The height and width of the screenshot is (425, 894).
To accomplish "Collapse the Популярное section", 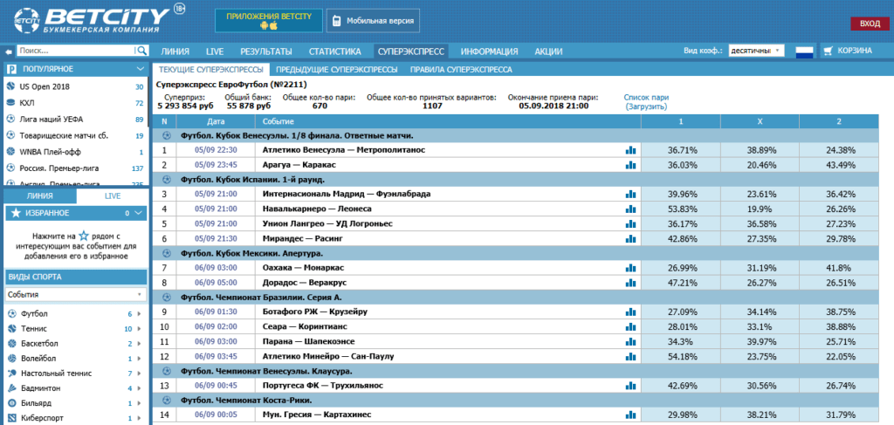I will tap(141, 69).
